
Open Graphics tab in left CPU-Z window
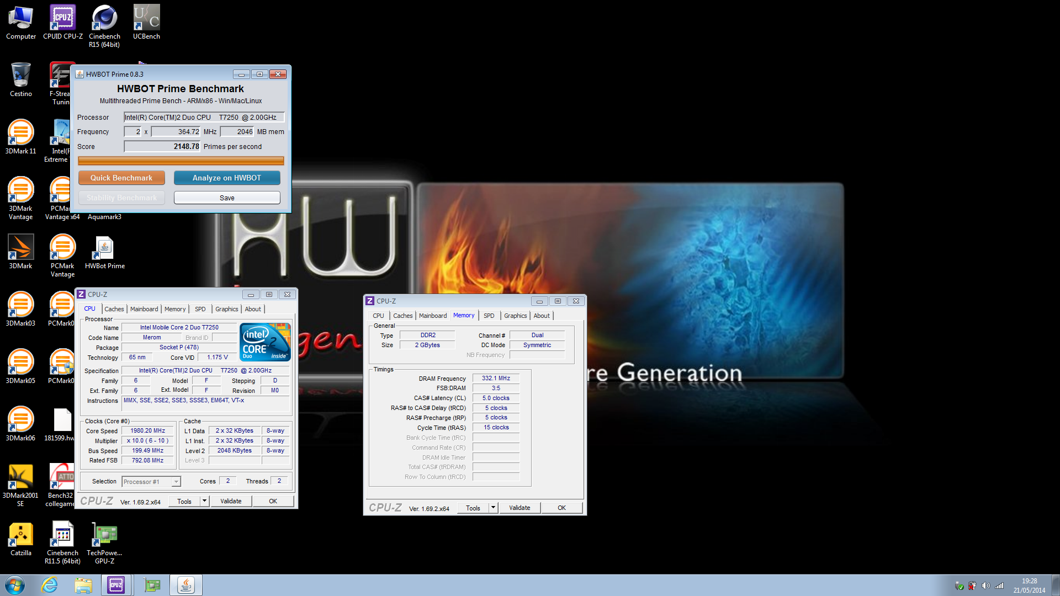(x=227, y=309)
